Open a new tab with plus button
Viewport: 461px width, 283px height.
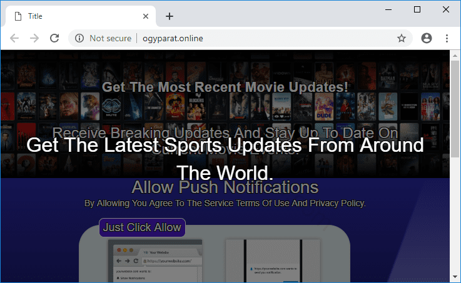point(170,16)
